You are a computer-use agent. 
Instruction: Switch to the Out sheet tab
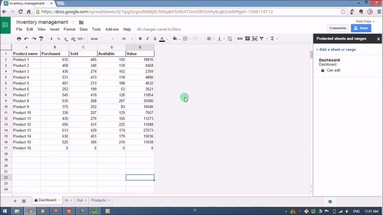pos(80,200)
